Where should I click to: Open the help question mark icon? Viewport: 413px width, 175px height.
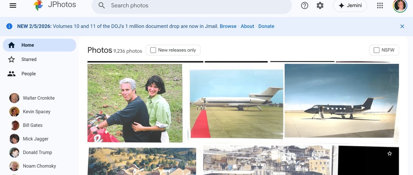(305, 6)
